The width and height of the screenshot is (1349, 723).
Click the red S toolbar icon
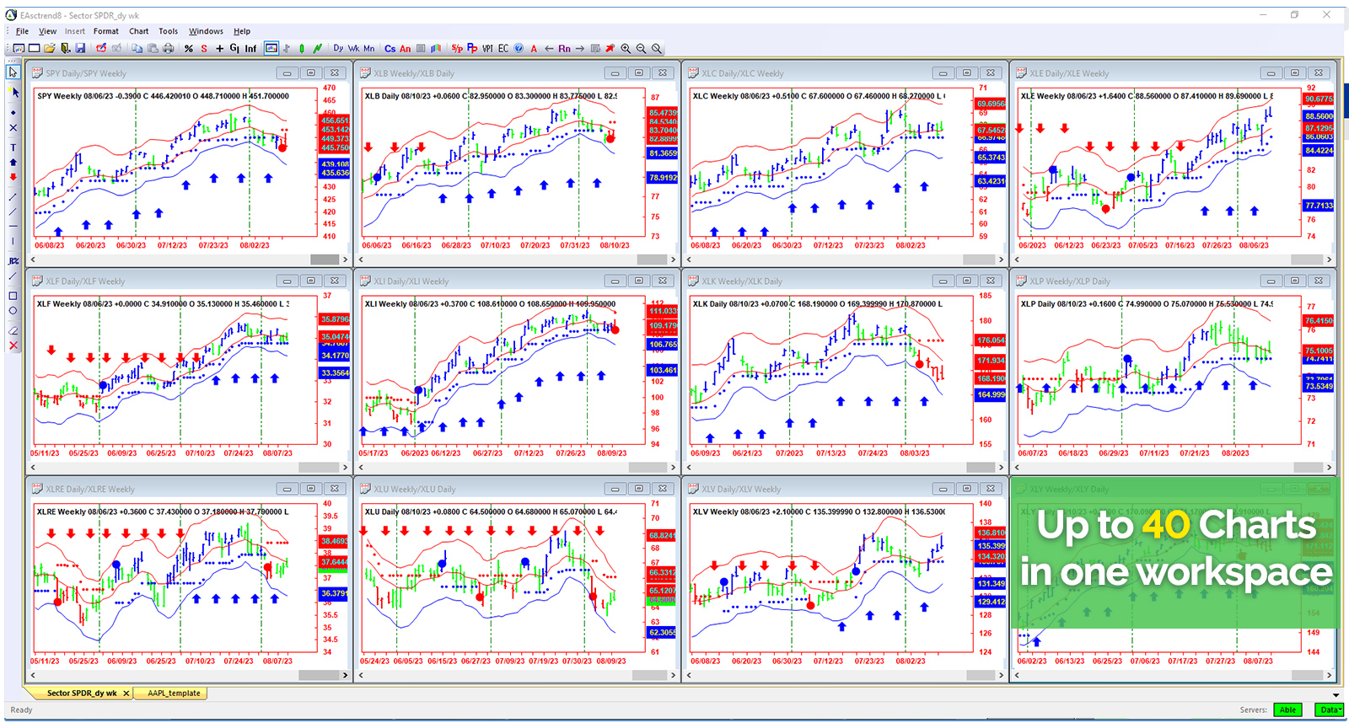204,48
